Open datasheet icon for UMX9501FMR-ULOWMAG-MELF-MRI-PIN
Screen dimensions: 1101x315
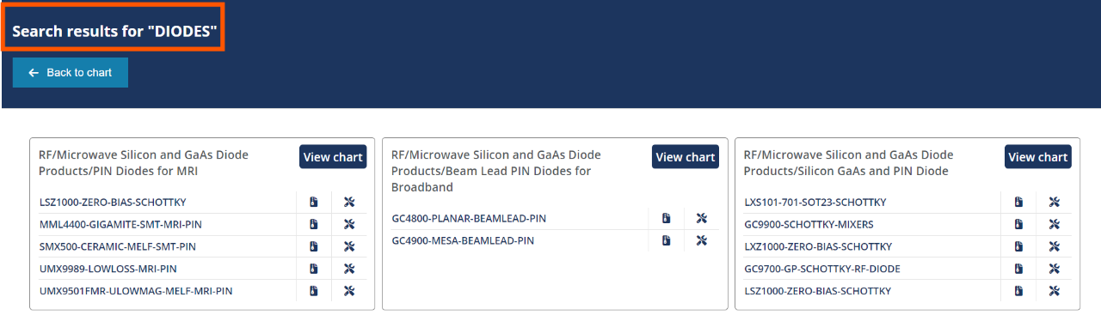coord(314,292)
